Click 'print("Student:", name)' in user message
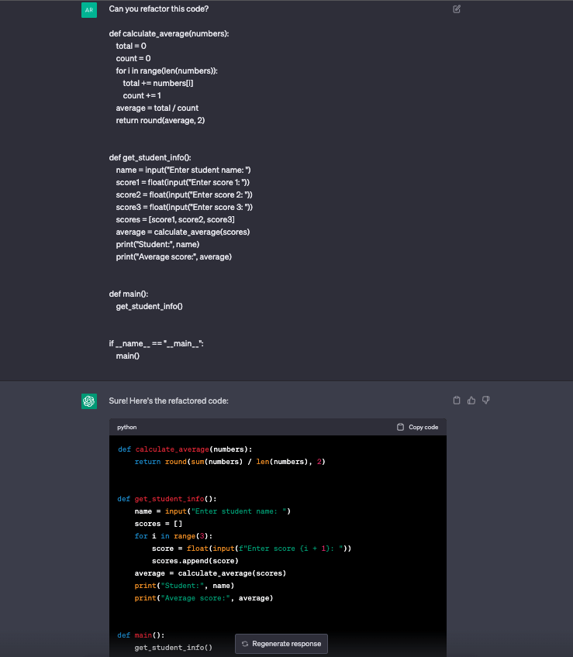 pyautogui.click(x=157, y=244)
